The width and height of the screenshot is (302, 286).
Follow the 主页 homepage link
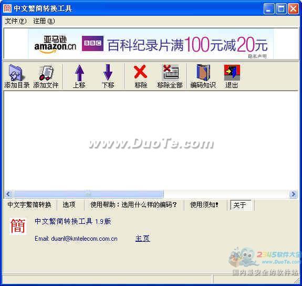coord(142,239)
